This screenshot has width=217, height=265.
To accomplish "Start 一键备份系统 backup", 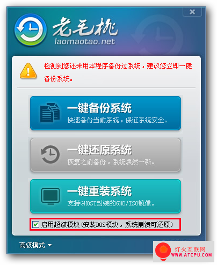I will (x=105, y=113).
